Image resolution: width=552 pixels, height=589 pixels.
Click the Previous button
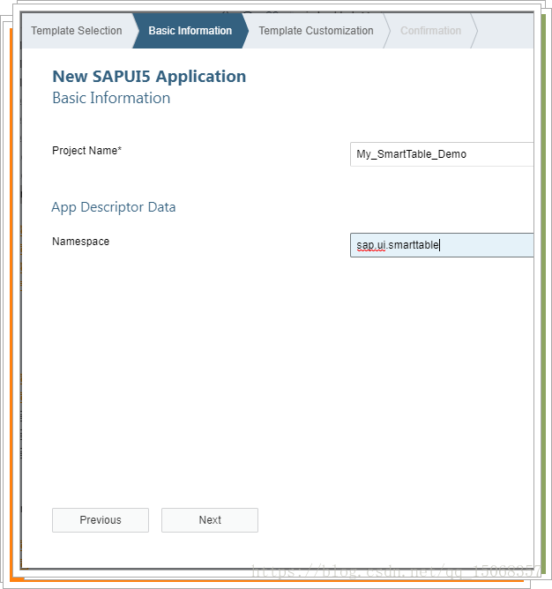[101, 520]
